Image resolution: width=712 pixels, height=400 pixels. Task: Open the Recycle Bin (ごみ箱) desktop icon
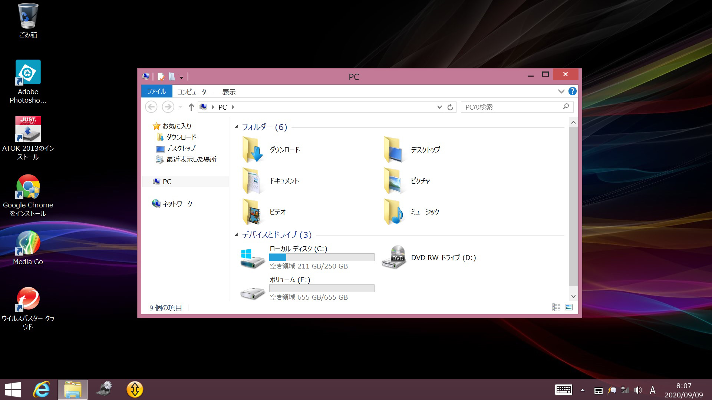28,21
